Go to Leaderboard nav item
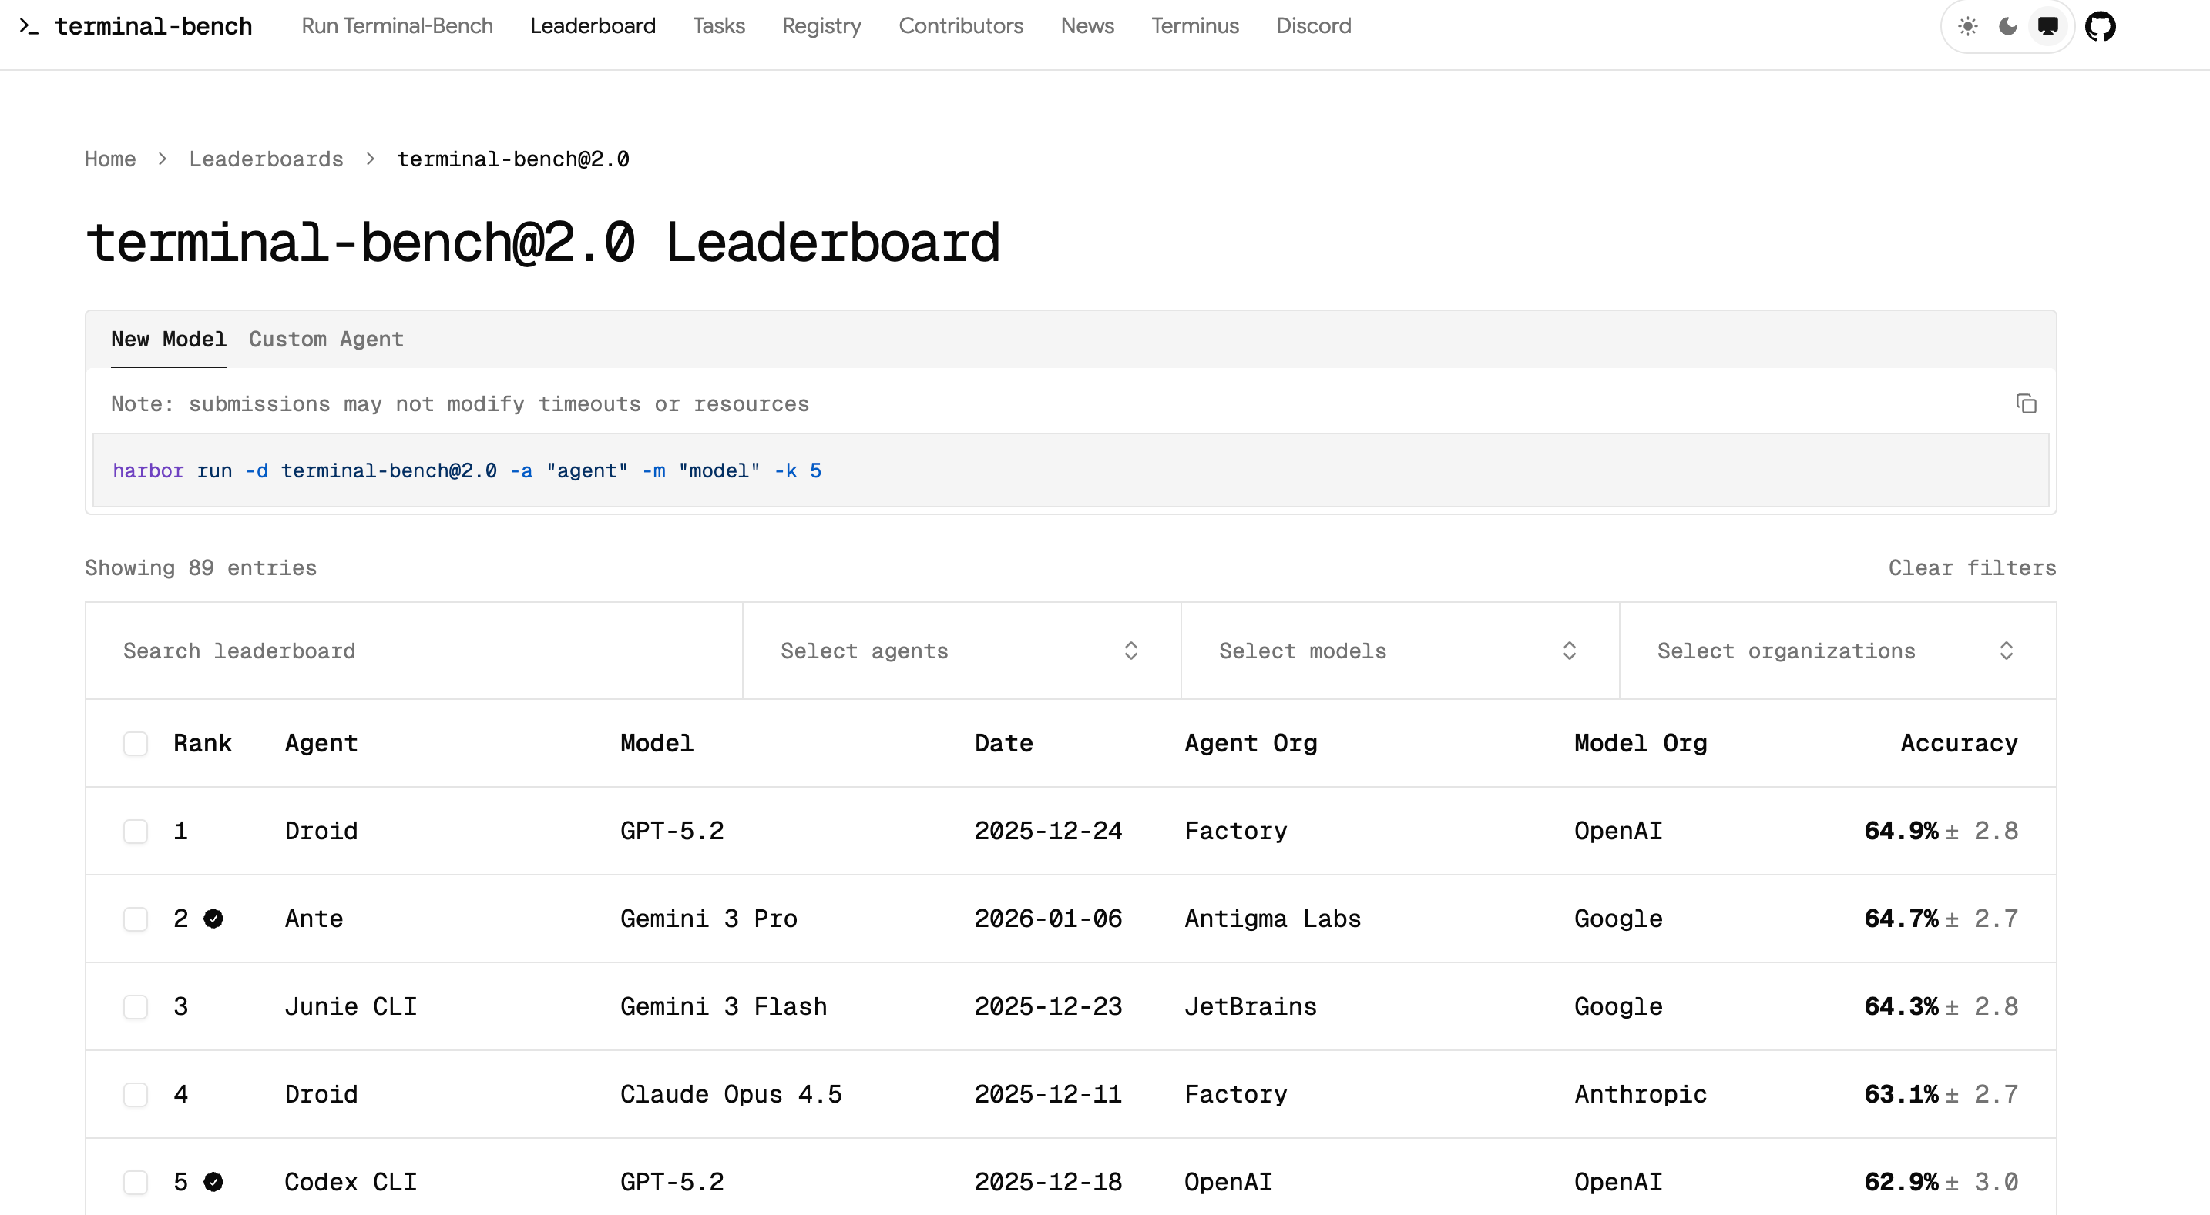The height and width of the screenshot is (1215, 2210). [x=593, y=27]
